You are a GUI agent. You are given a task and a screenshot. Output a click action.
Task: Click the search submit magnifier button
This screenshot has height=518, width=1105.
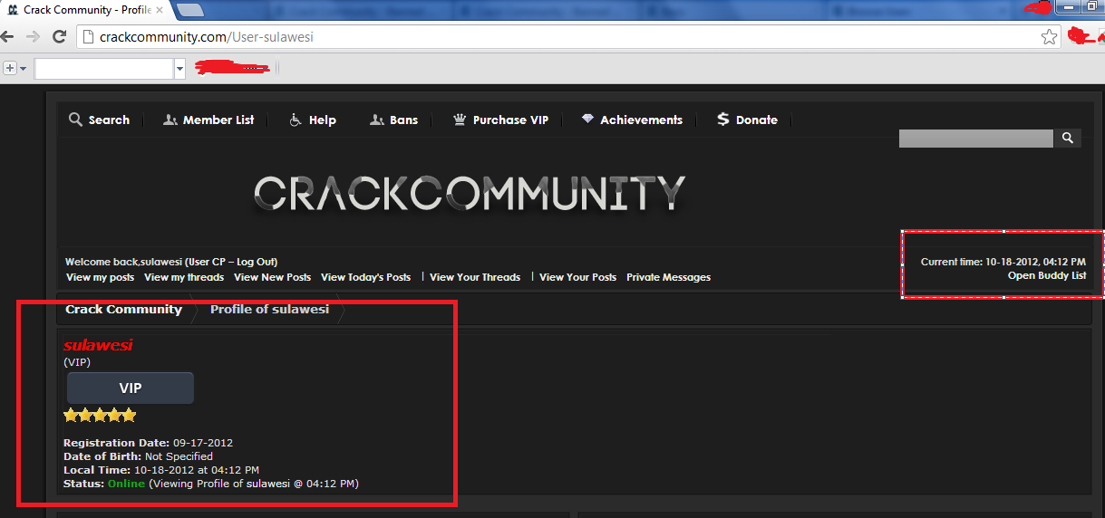[x=1067, y=138]
